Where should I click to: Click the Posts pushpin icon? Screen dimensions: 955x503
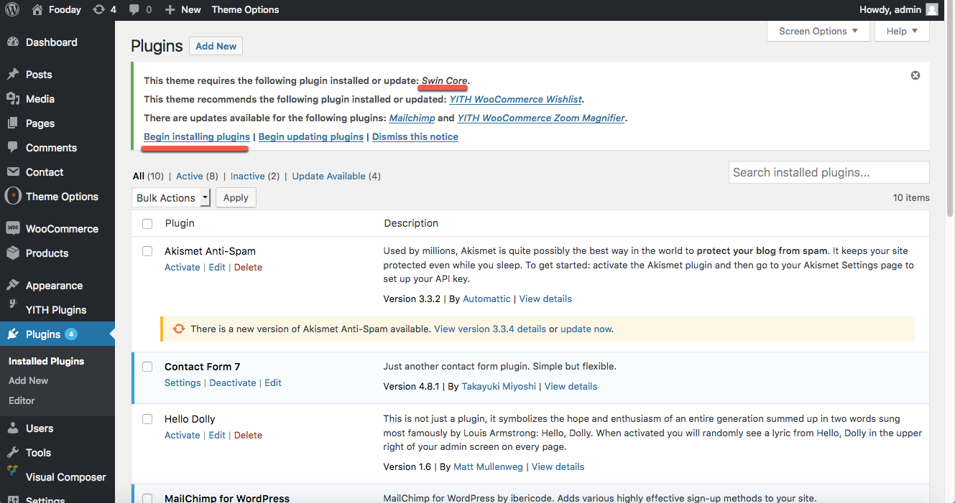pyautogui.click(x=13, y=75)
